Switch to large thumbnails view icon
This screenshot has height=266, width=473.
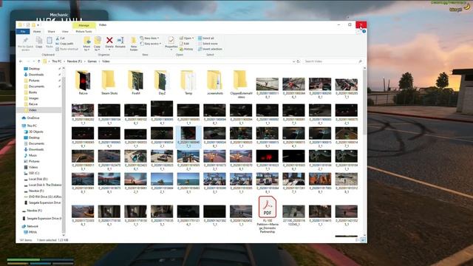(363, 240)
